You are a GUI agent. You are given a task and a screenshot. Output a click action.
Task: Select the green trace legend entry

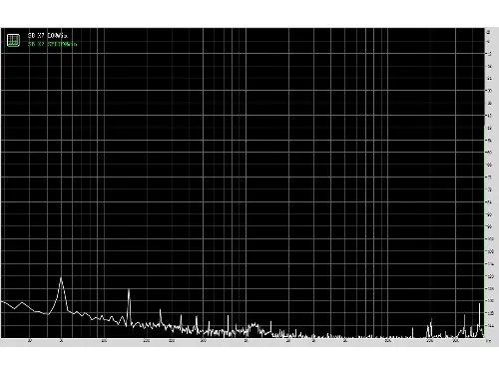point(52,44)
